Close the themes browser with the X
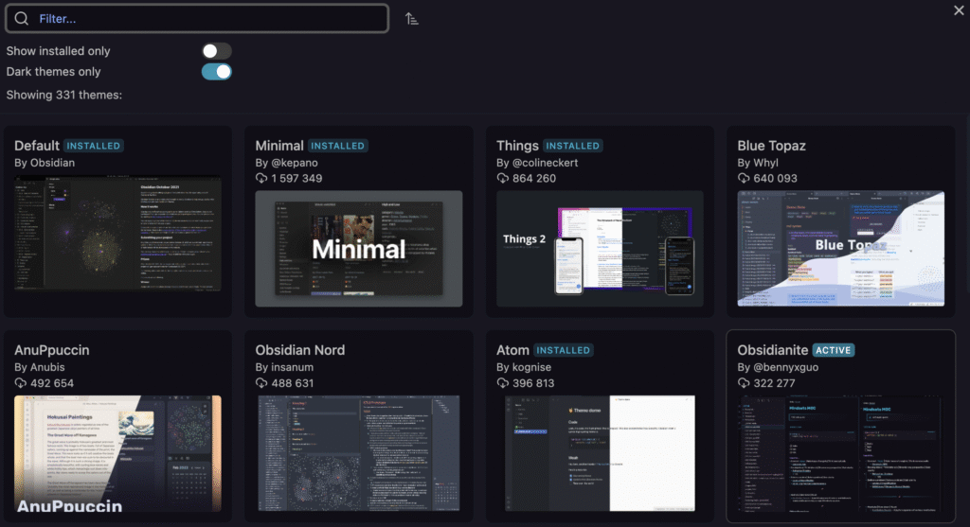Image resolution: width=970 pixels, height=527 pixels. 959,9
